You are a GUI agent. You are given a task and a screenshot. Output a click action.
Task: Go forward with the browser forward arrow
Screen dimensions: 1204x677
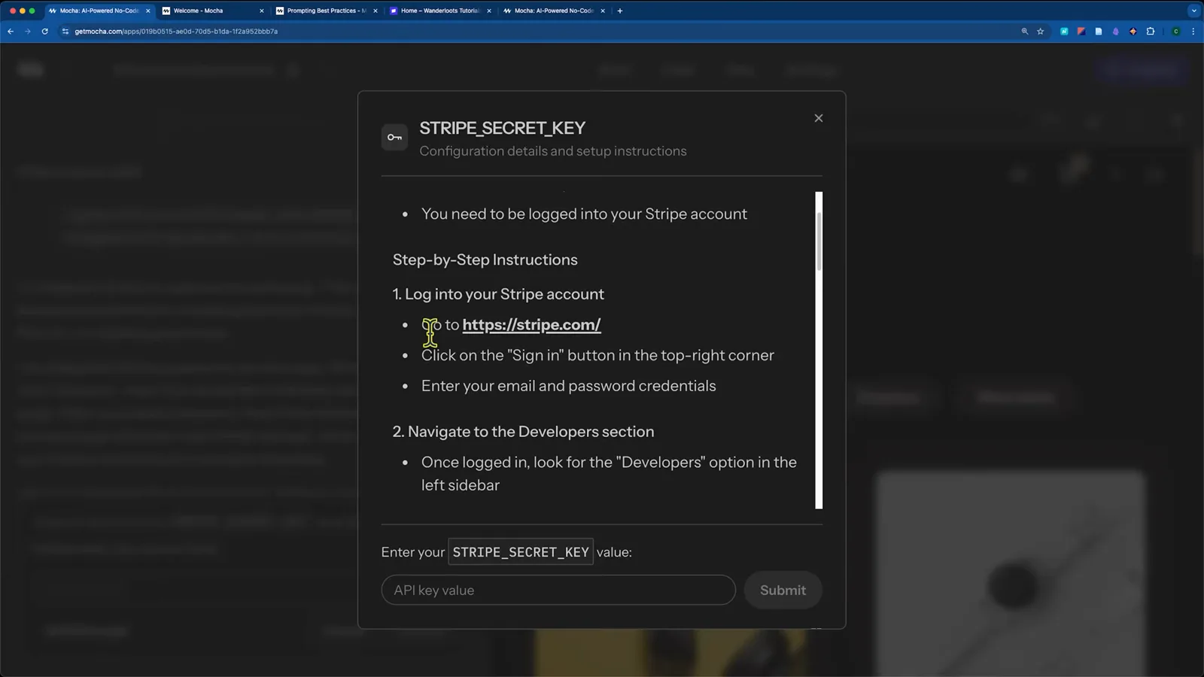tap(28, 32)
